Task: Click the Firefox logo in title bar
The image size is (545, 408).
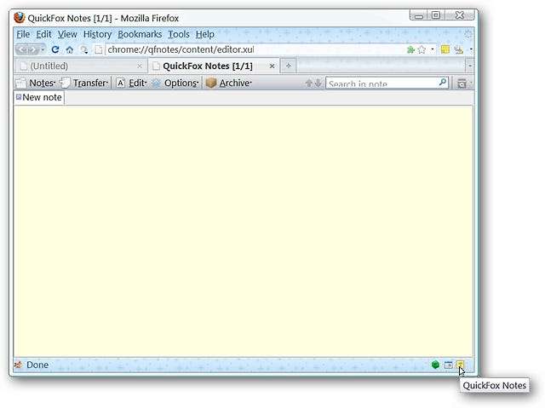Action: (x=20, y=17)
